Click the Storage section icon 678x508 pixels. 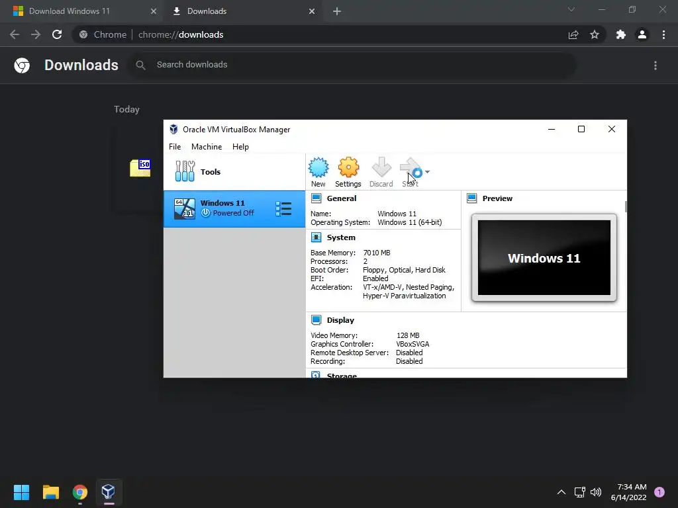click(316, 374)
